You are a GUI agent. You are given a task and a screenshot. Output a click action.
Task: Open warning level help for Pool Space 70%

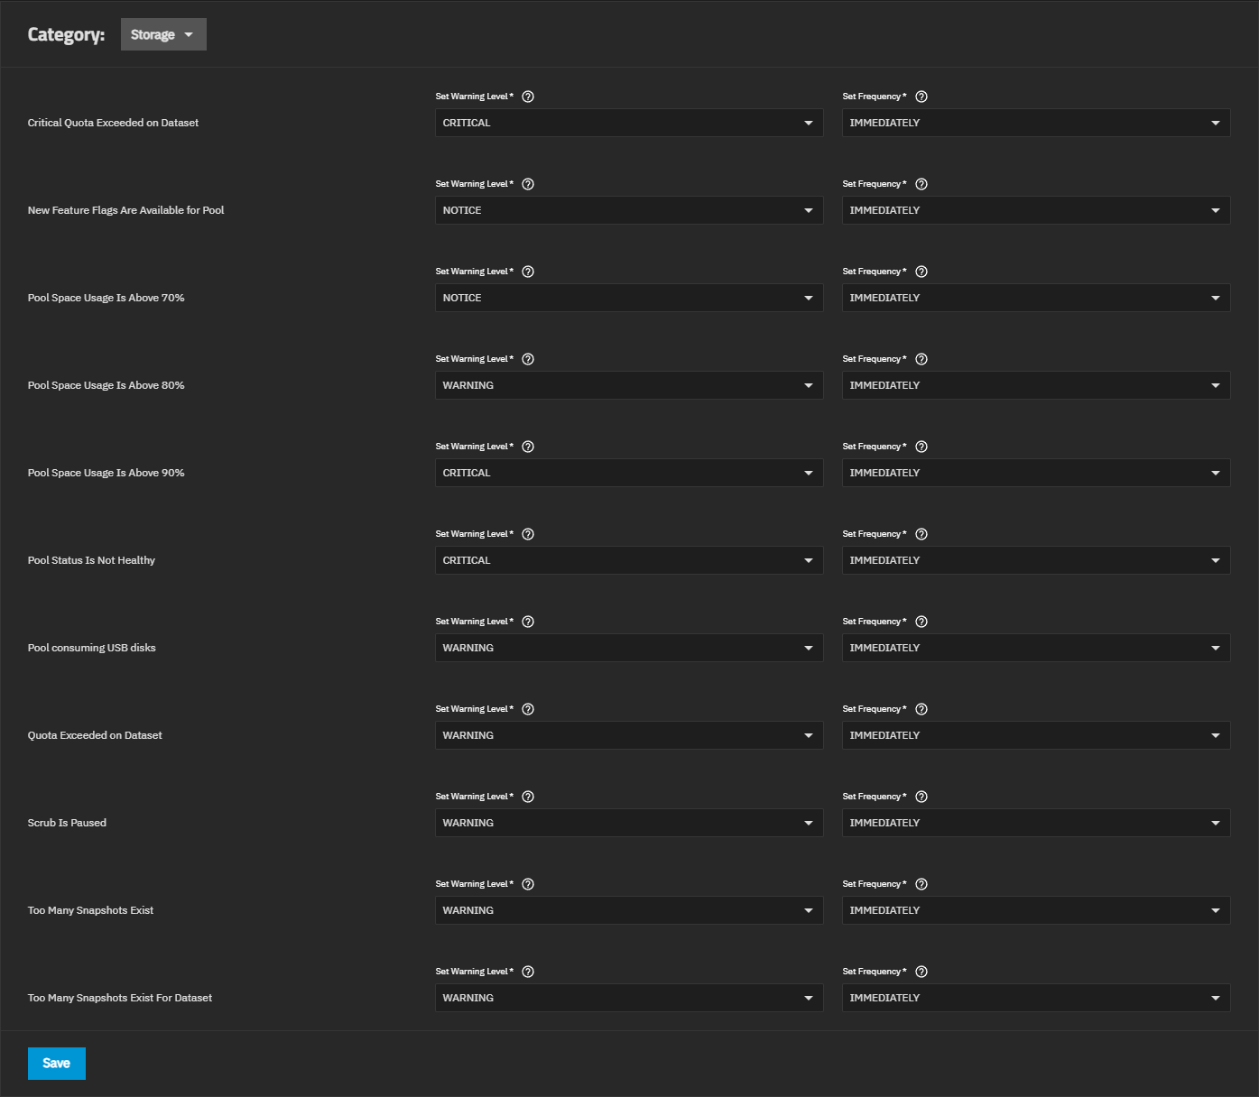click(x=528, y=272)
